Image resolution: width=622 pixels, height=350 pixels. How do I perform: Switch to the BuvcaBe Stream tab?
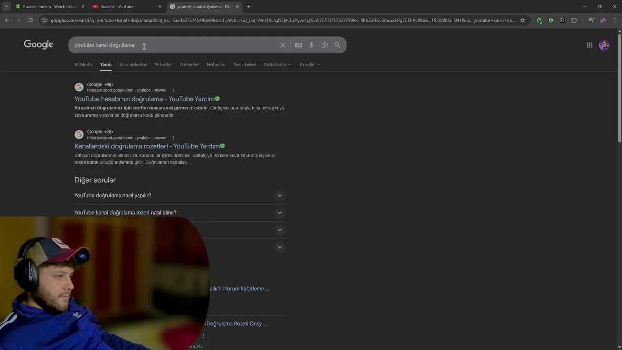(50, 7)
